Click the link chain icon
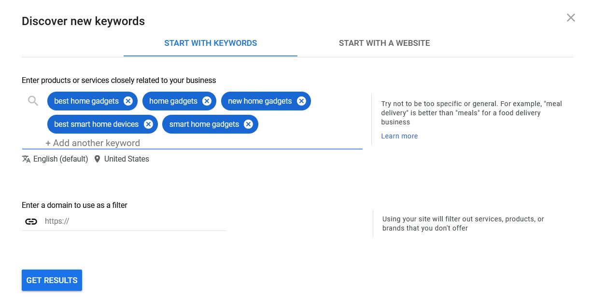This screenshot has height=299, width=591. pyautogui.click(x=31, y=221)
